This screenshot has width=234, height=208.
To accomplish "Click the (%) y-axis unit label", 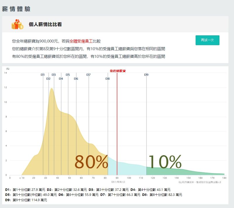I will [x=8, y=69].
